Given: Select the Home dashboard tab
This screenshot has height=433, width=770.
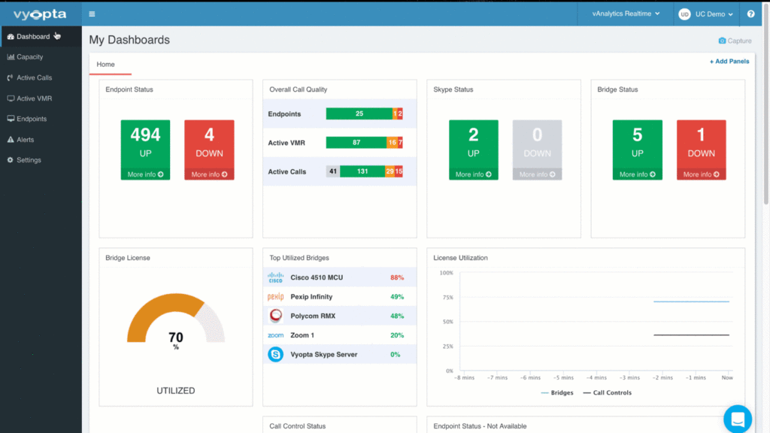Looking at the screenshot, I should [x=105, y=65].
